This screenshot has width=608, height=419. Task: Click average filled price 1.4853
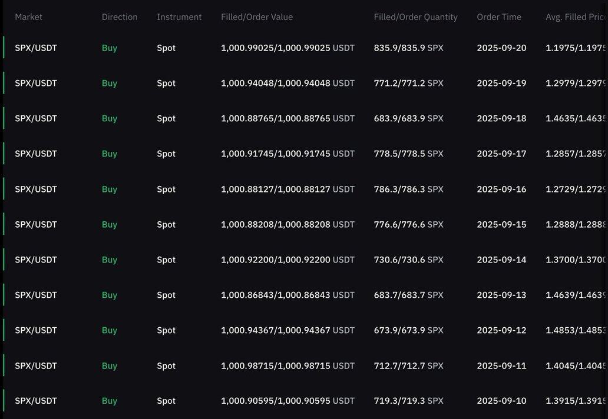576,330
